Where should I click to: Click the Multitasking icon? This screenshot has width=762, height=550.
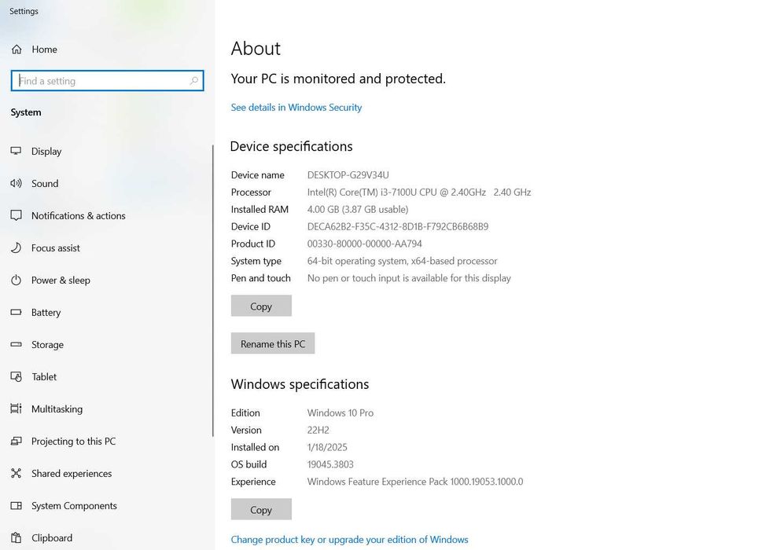tap(16, 409)
